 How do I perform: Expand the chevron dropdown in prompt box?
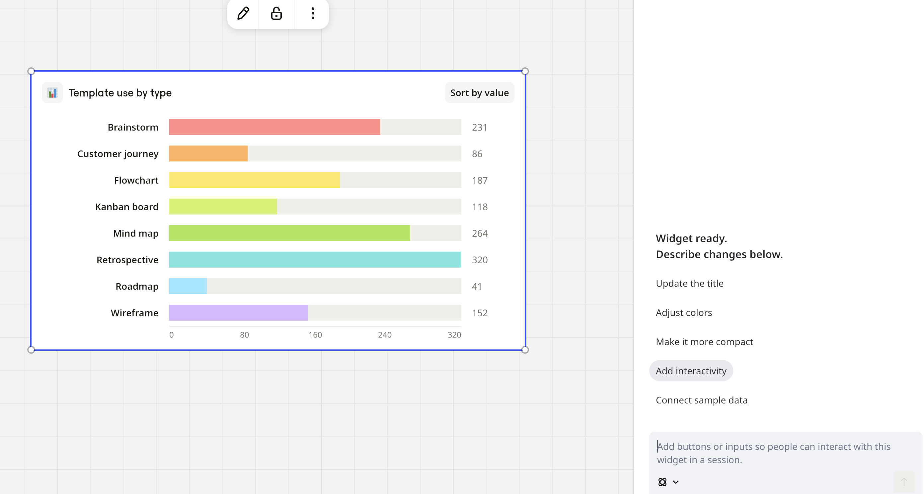pos(676,482)
